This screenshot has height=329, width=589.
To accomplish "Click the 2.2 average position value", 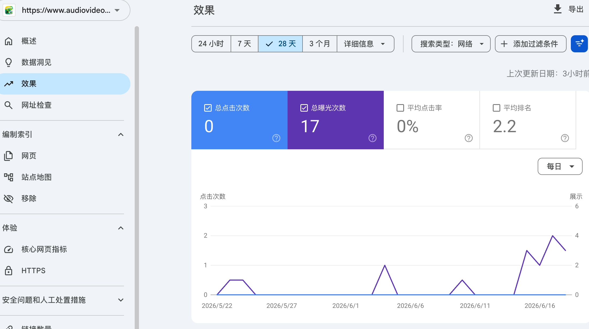I will coord(505,126).
